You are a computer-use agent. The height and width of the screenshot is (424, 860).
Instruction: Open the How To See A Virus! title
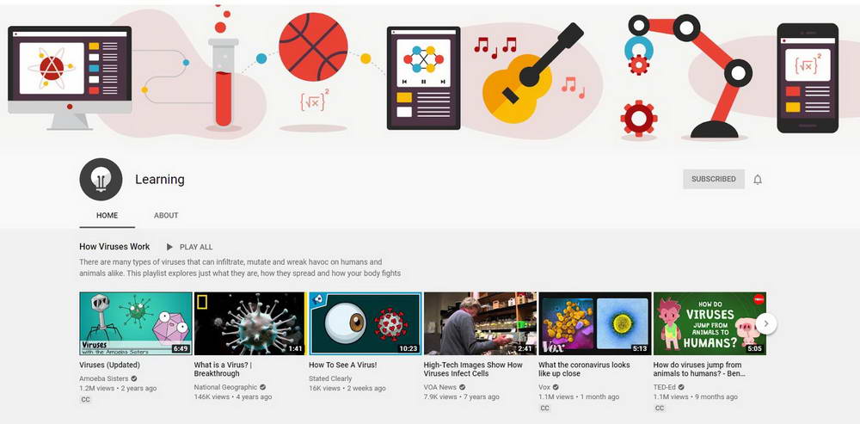click(343, 365)
